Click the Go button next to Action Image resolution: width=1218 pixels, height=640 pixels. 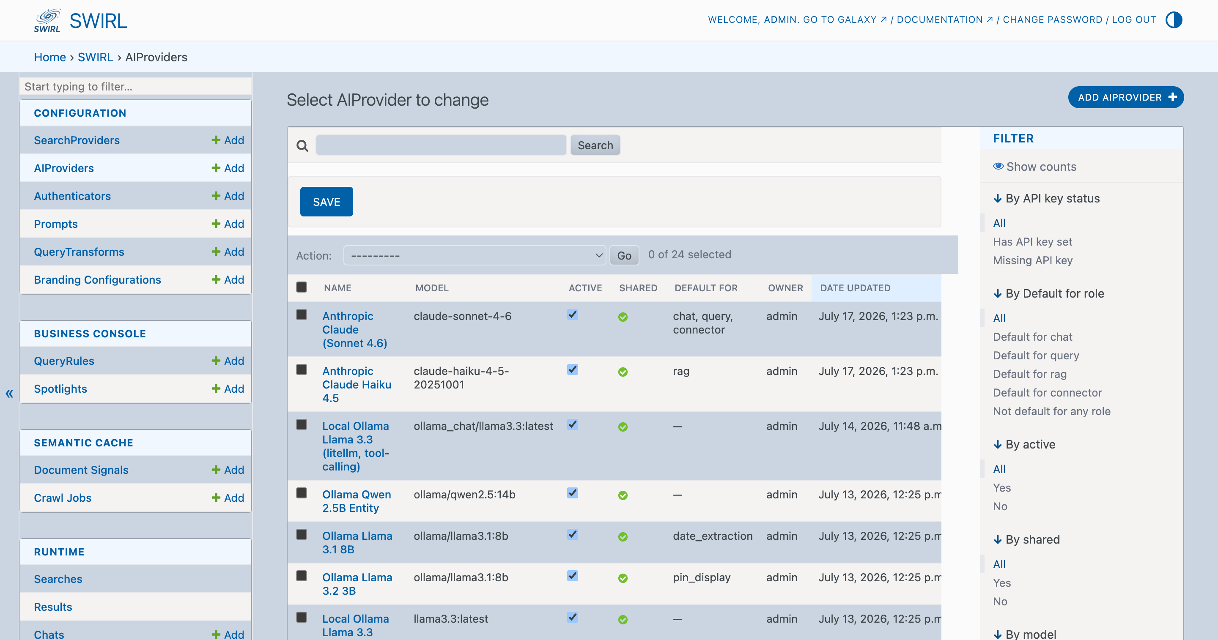[x=624, y=255]
